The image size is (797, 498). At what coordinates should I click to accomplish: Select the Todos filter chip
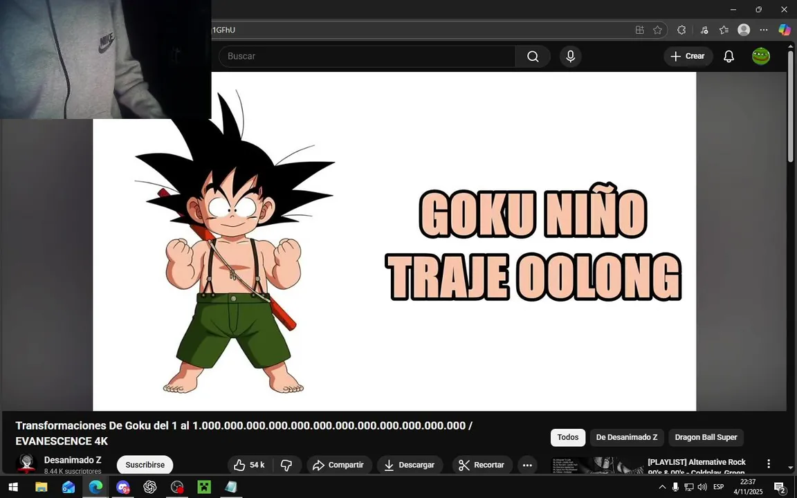pyautogui.click(x=568, y=438)
